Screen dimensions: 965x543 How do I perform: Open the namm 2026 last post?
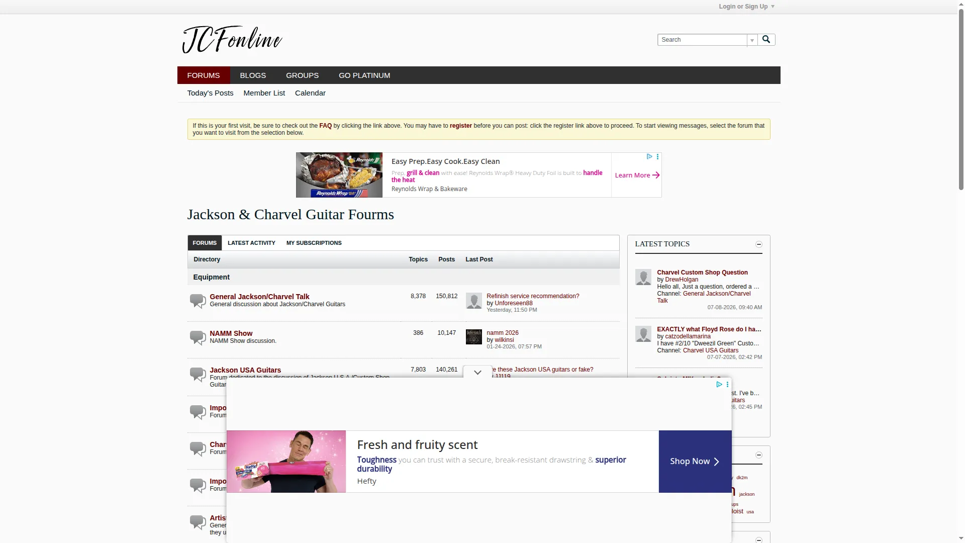click(x=502, y=333)
